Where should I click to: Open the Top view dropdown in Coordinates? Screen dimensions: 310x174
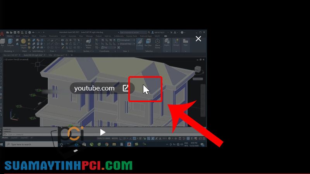click(x=108, y=48)
